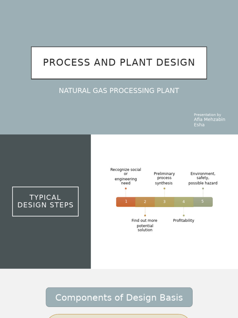Select step 4 segment of the timeline
Viewport: 238px width, 318px height.
coord(183,202)
